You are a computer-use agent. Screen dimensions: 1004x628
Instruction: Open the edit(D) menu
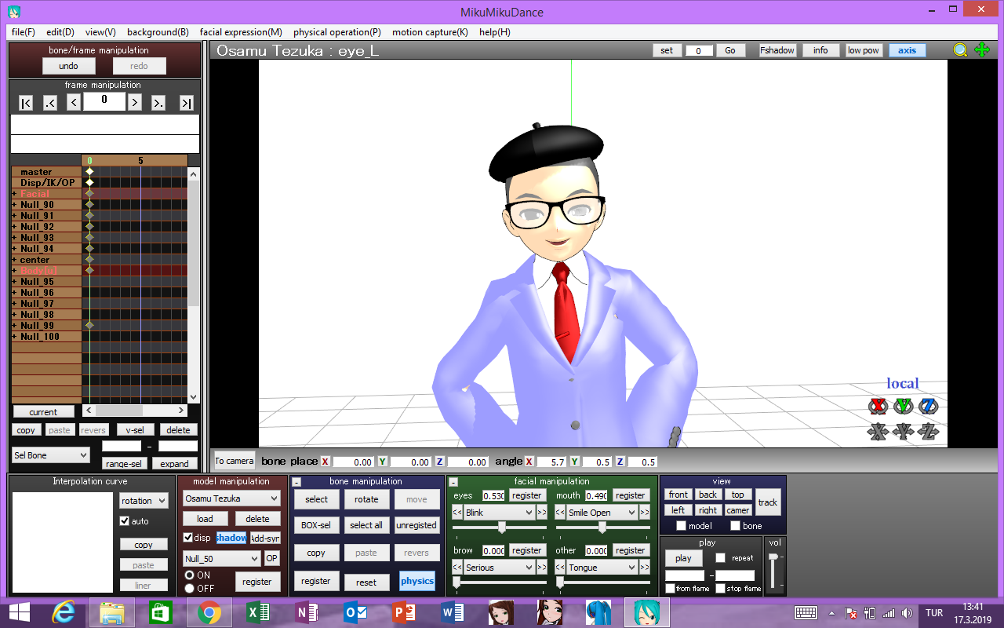pyautogui.click(x=60, y=32)
